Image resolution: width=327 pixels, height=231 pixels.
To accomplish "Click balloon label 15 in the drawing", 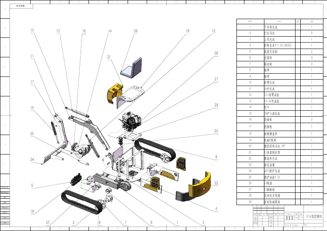I will point(32,108).
